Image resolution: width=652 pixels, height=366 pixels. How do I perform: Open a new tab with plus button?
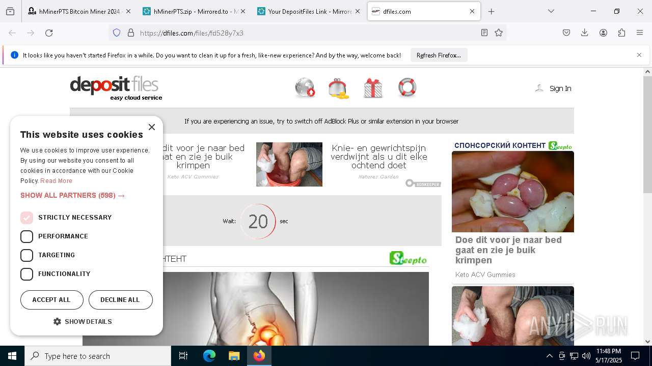[x=491, y=11]
